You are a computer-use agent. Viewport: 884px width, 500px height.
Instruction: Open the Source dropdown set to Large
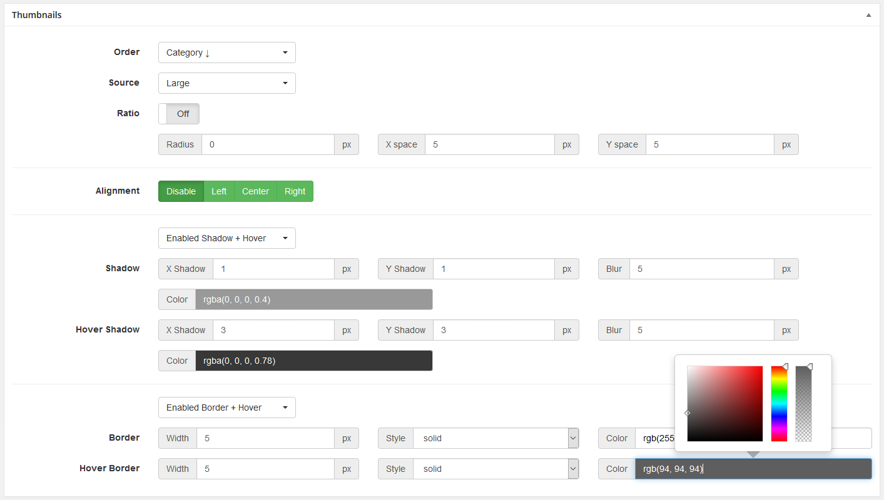226,83
